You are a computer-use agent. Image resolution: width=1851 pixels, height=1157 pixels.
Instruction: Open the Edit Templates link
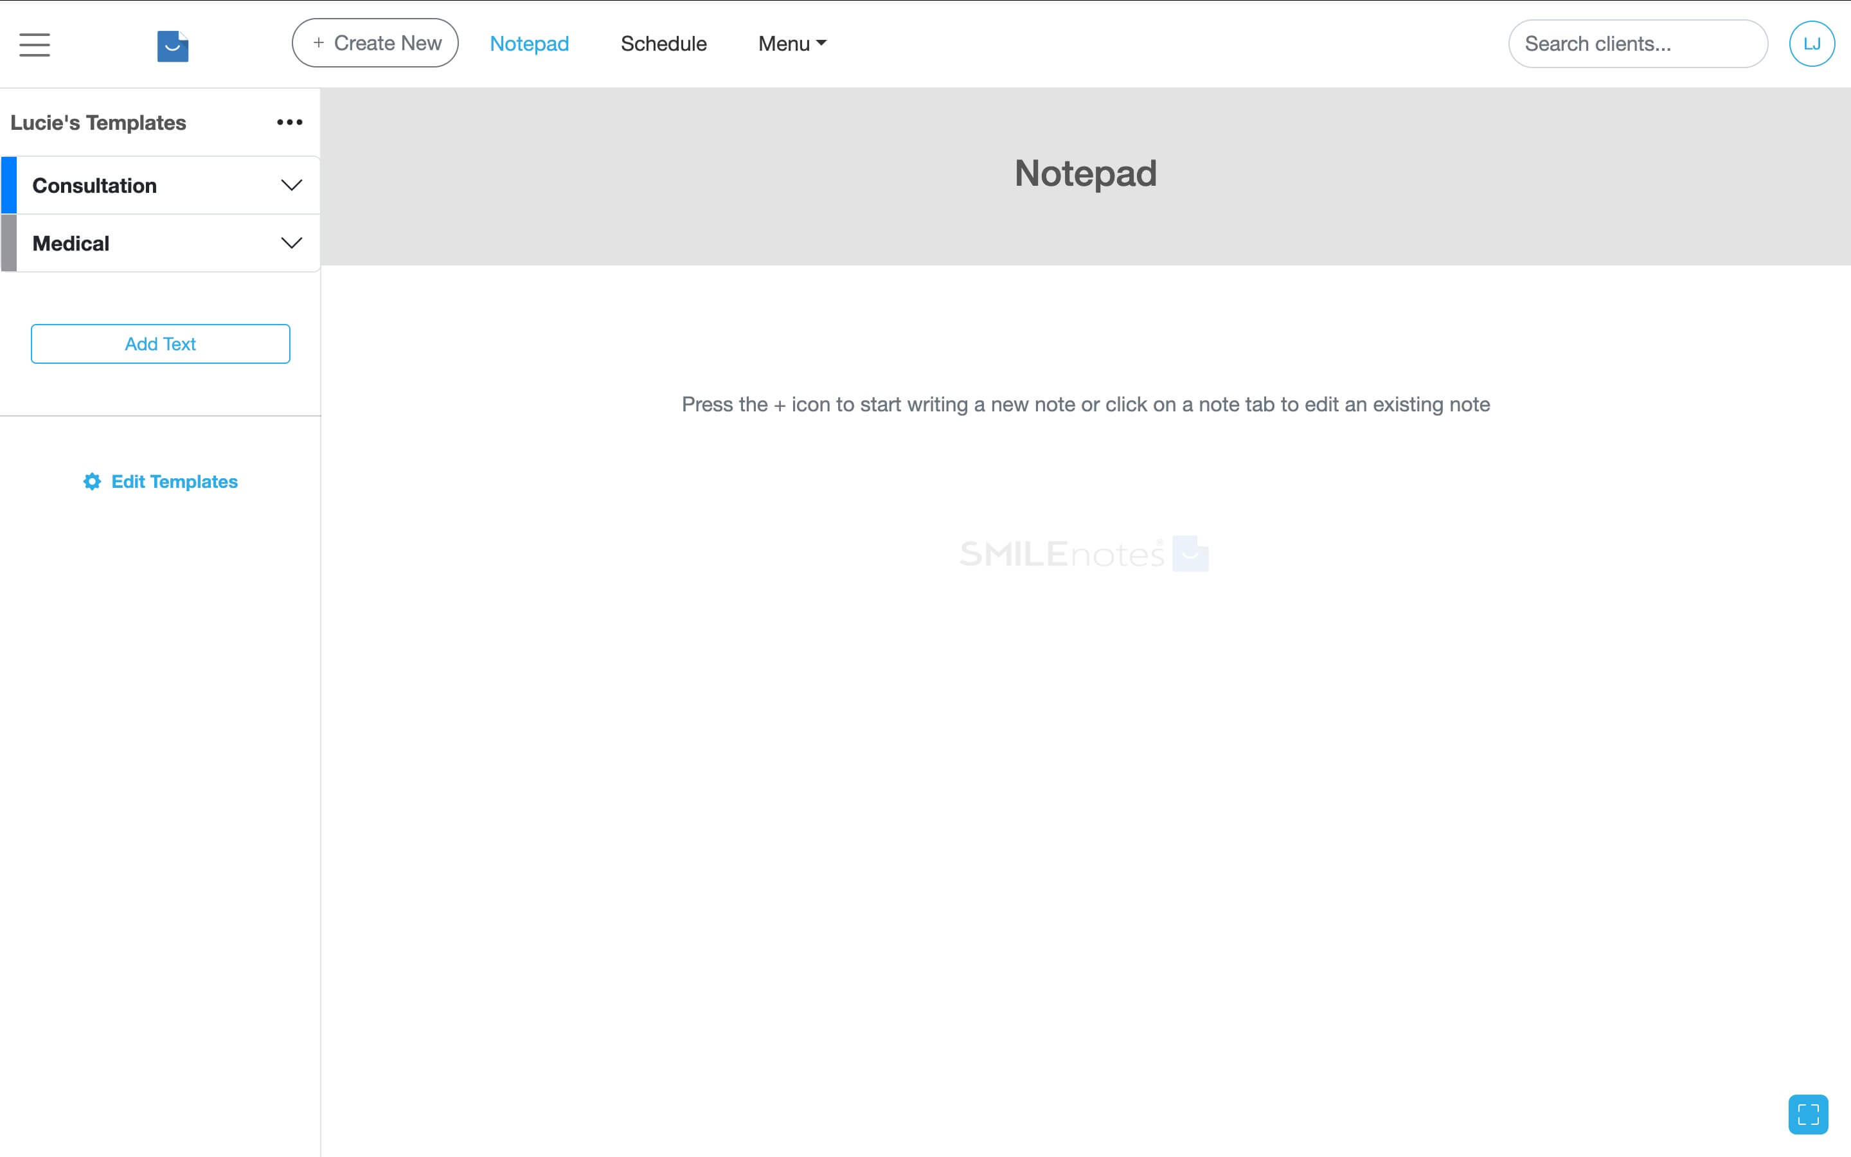pos(174,481)
